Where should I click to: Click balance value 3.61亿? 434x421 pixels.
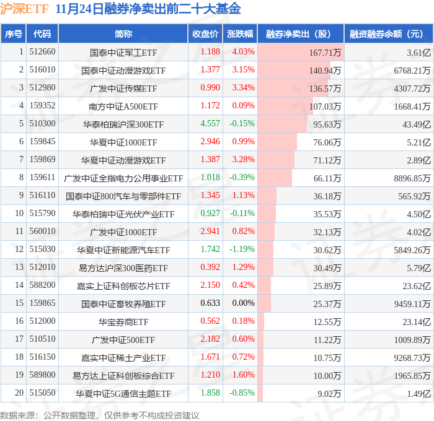pyautogui.click(x=418, y=53)
